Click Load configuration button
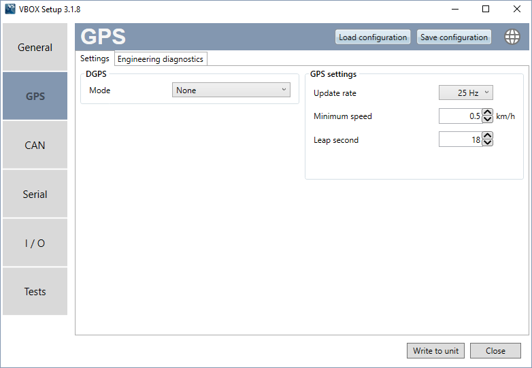 click(x=373, y=37)
